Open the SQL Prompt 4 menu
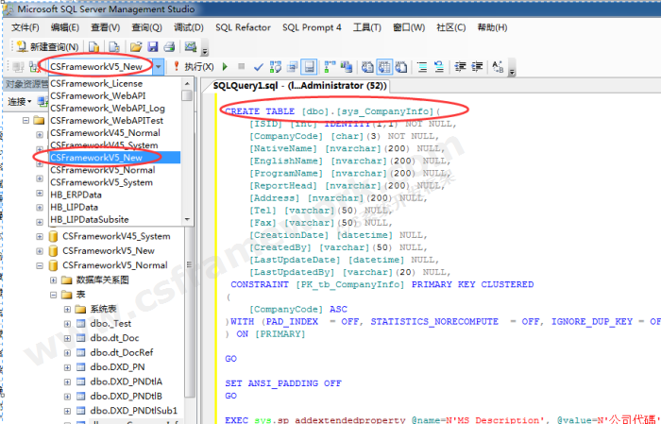The image size is (661, 424). pos(311,27)
